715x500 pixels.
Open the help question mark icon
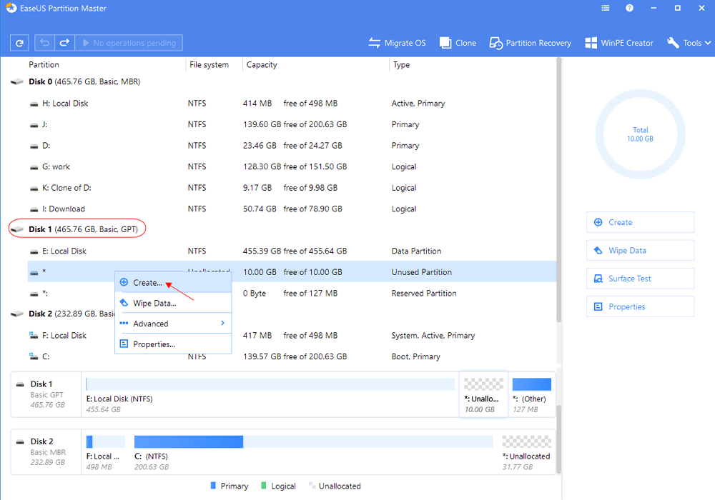point(629,8)
